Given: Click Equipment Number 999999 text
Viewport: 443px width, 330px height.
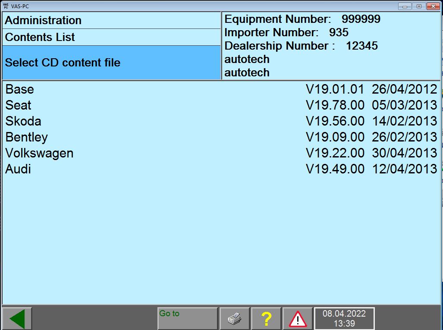Looking at the screenshot, I should pos(302,19).
